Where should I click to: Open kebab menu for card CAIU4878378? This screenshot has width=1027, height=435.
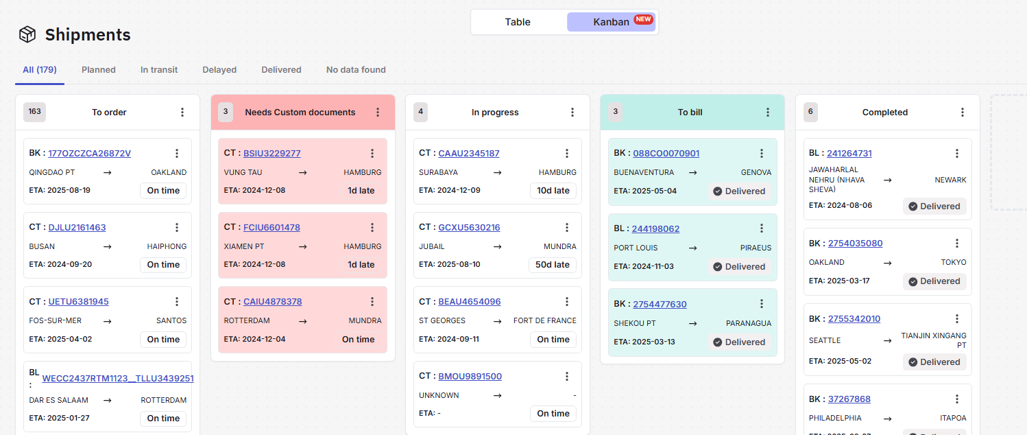coord(372,302)
